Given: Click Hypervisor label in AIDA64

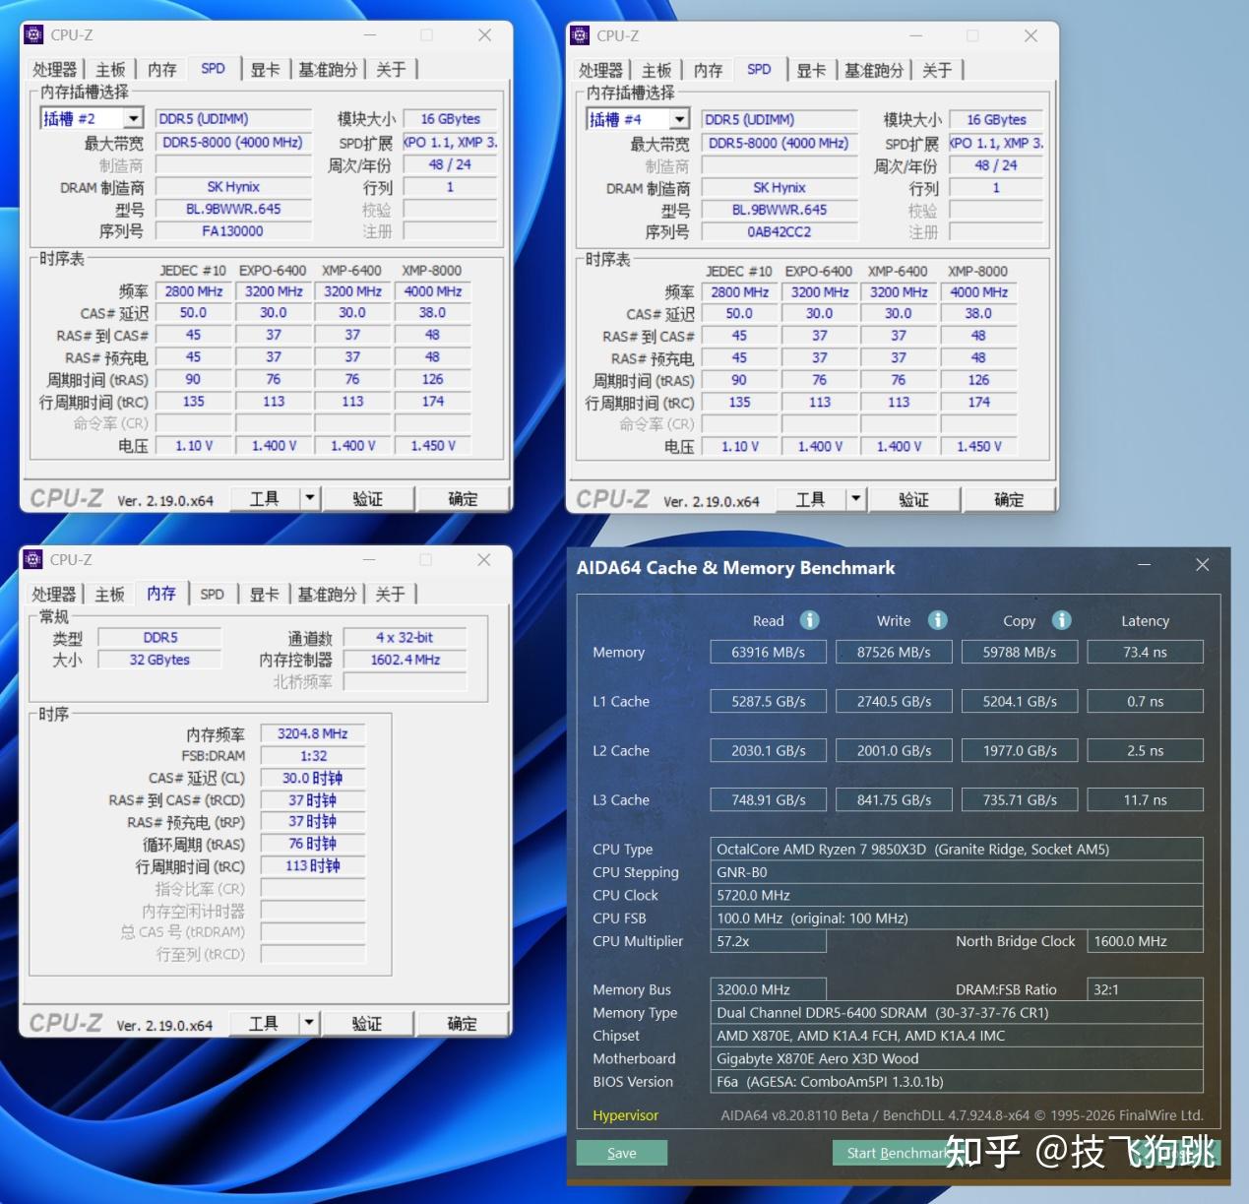Looking at the screenshot, I should (626, 1115).
